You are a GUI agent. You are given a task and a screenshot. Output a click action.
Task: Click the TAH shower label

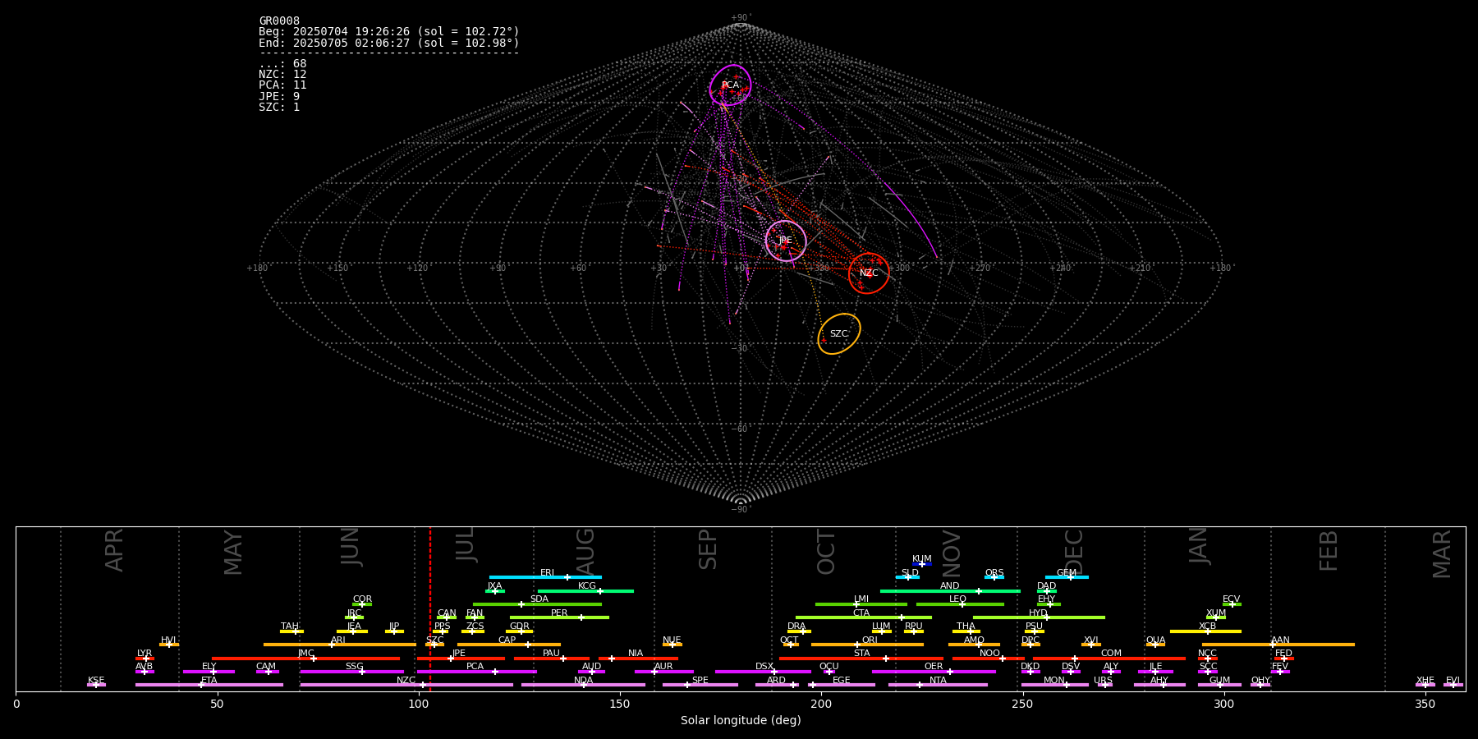coord(290,627)
